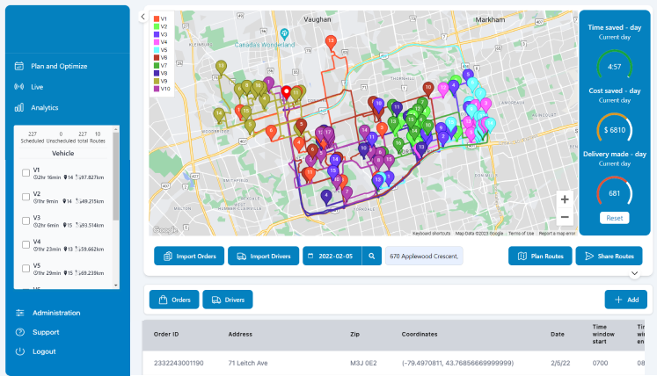This screenshot has height=376, width=657.
Task: Open the 2022-02-05 date picker
Action: click(x=332, y=257)
